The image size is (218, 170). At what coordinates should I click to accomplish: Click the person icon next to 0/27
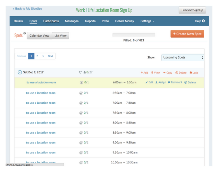pos(85,72)
